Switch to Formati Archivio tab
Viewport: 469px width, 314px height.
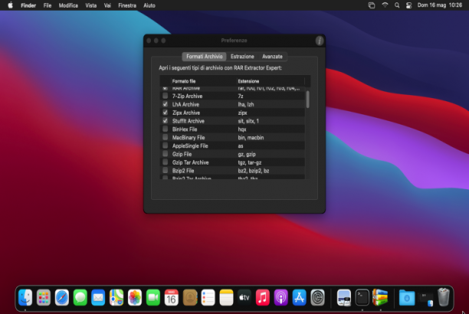point(205,57)
